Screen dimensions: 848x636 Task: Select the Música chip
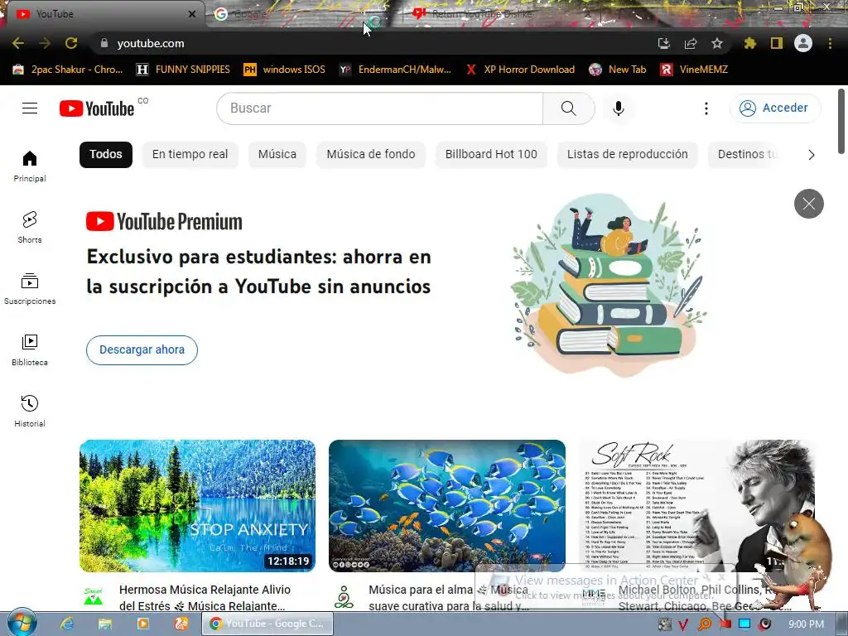click(x=277, y=155)
